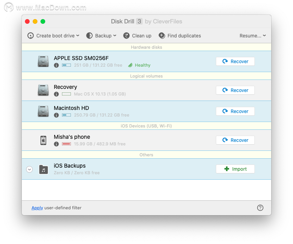The height and width of the screenshot is (244, 293).
Task: Select the Misha's phone name text
Action: pyautogui.click(x=72, y=137)
